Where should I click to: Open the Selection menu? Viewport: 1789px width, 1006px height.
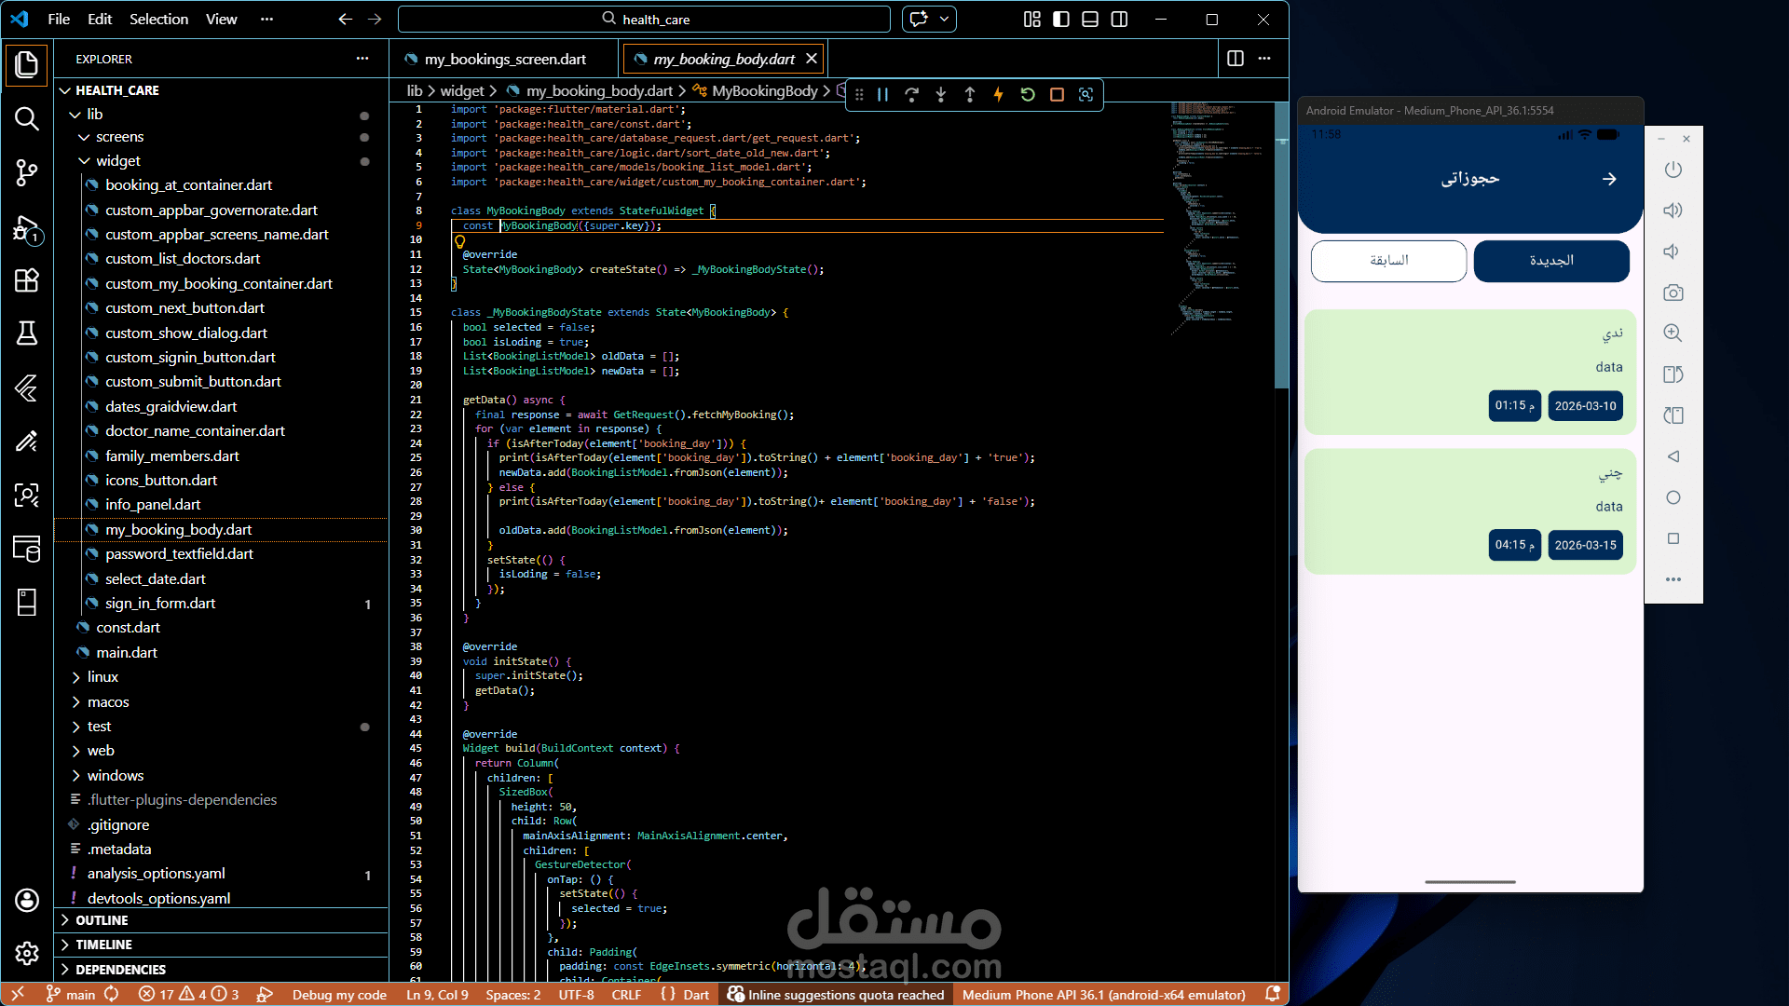click(158, 19)
